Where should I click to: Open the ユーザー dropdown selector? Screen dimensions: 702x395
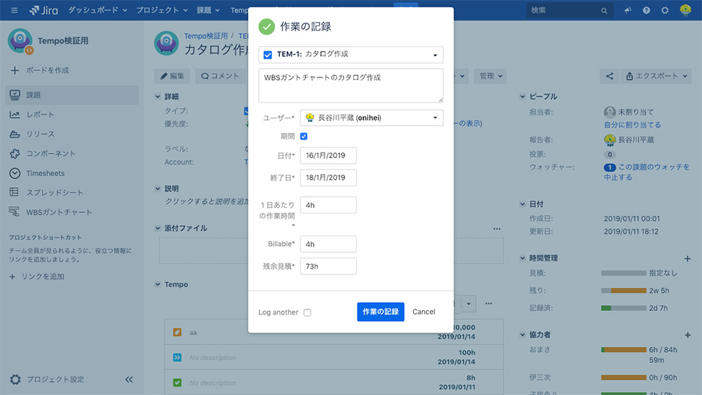pyautogui.click(x=436, y=118)
